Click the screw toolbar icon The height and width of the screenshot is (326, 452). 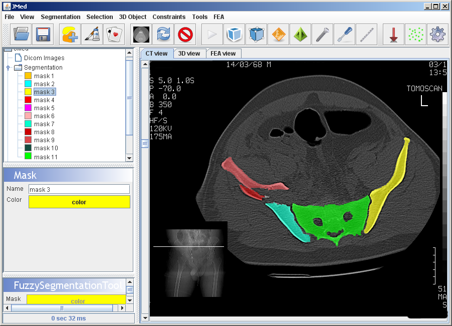point(322,35)
